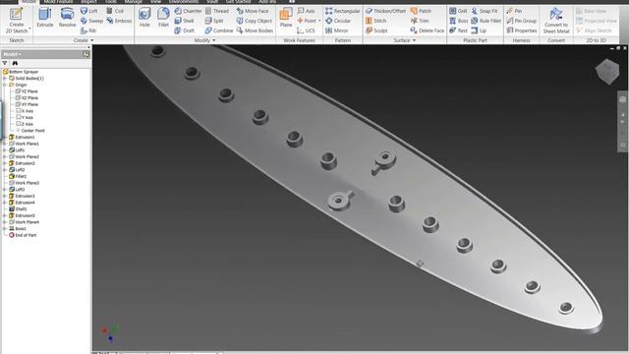The width and height of the screenshot is (629, 354).
Task: Expand the Extrusion1 feature node
Action: [5, 138]
